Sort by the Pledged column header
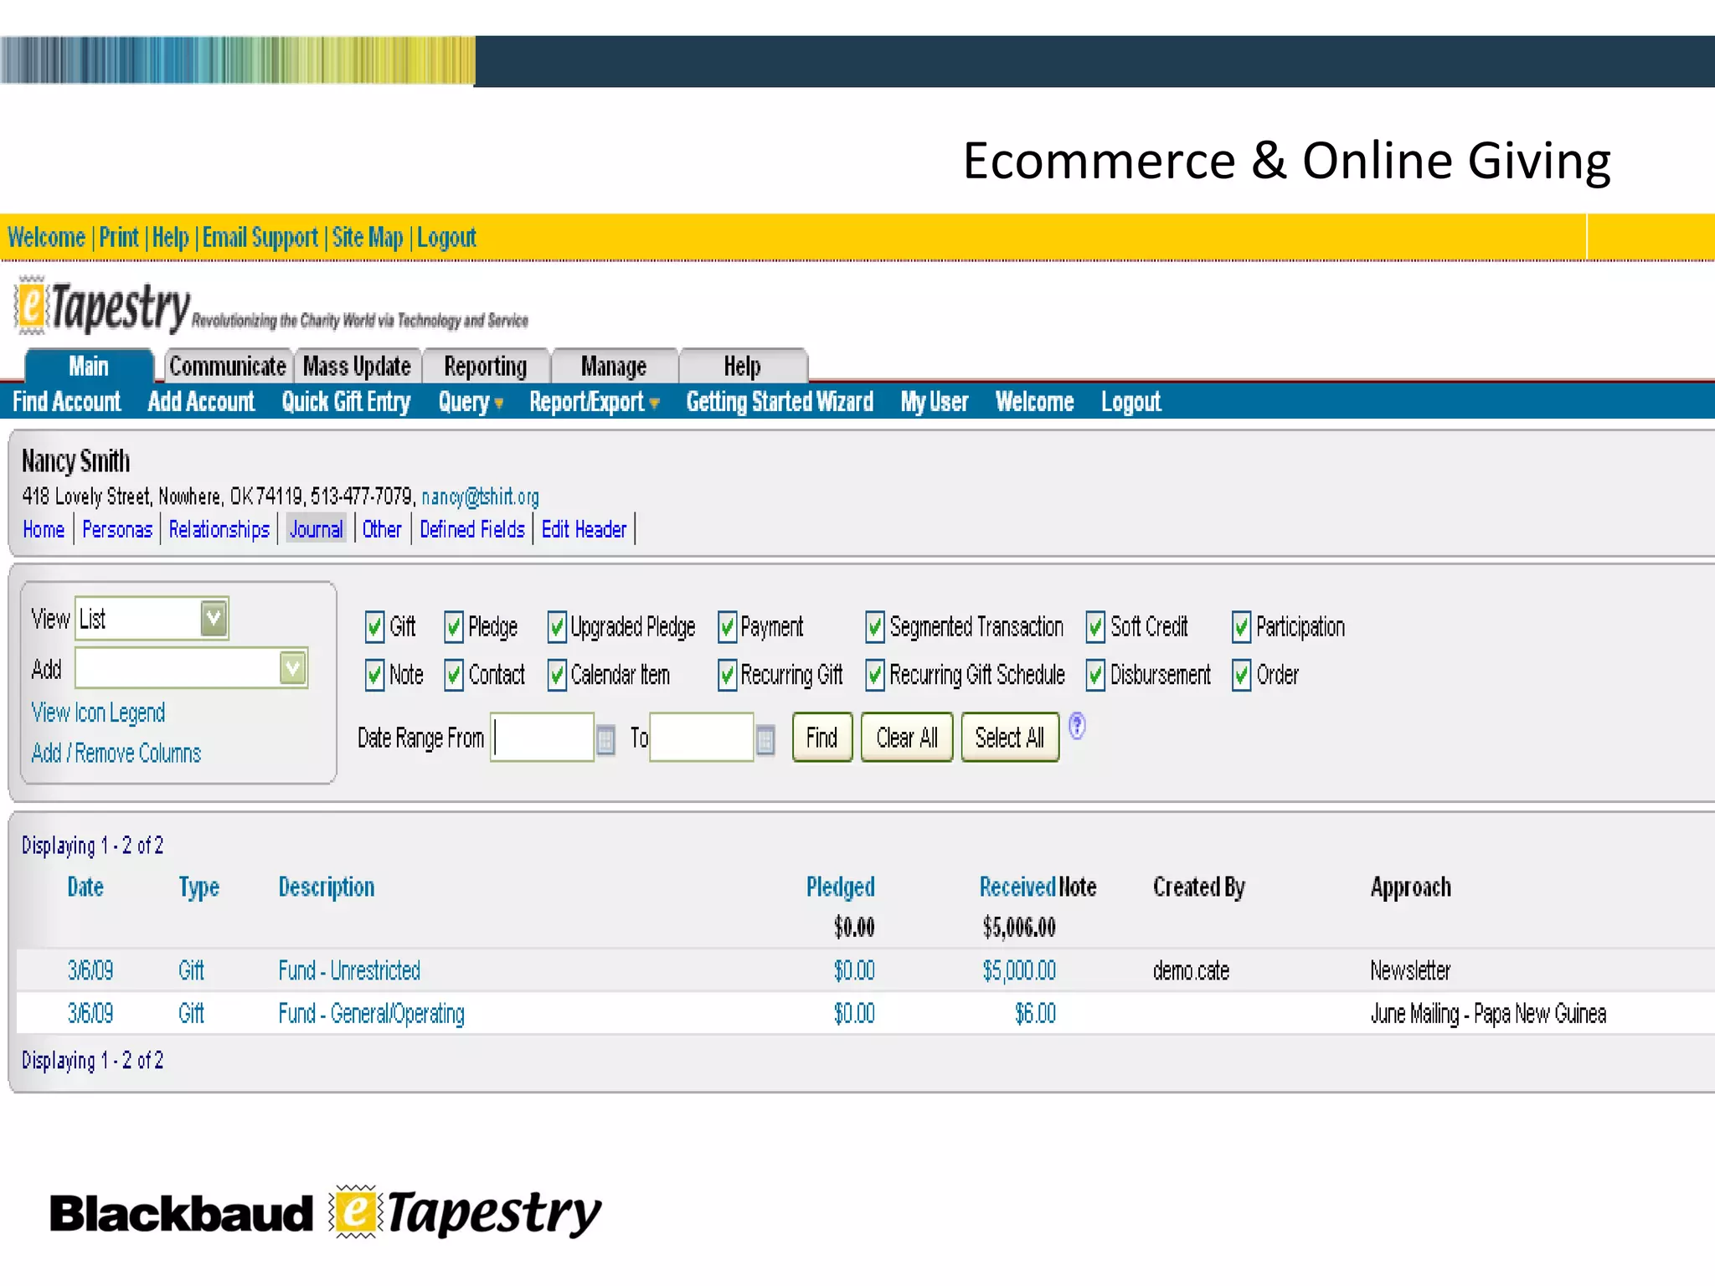Image resolution: width=1715 pixels, height=1286 pixels. click(841, 887)
